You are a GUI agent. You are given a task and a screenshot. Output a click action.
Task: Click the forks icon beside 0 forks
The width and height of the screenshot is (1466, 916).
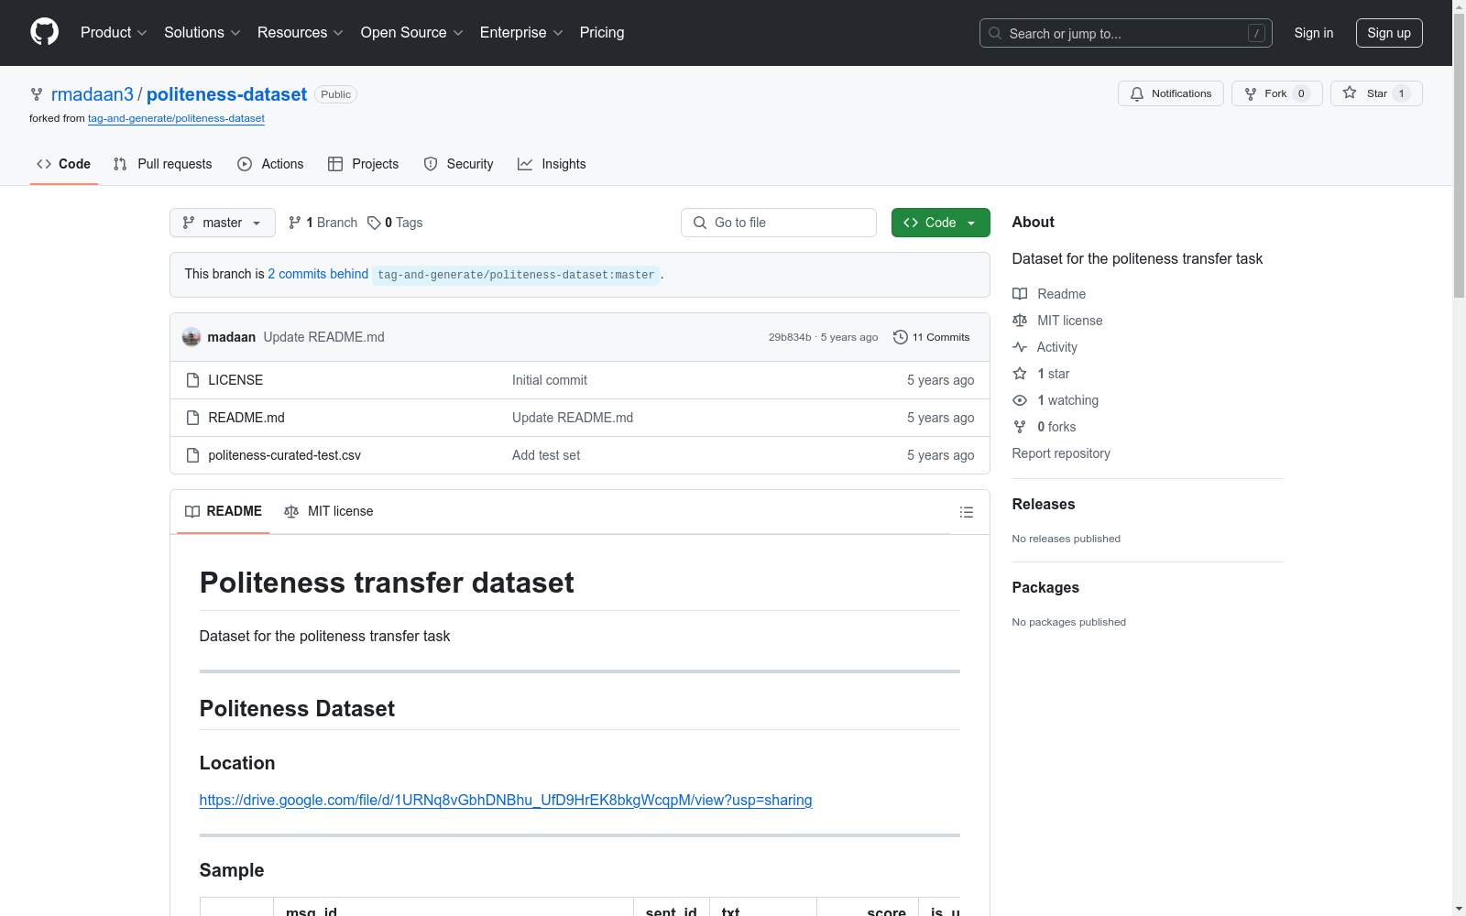(x=1020, y=427)
